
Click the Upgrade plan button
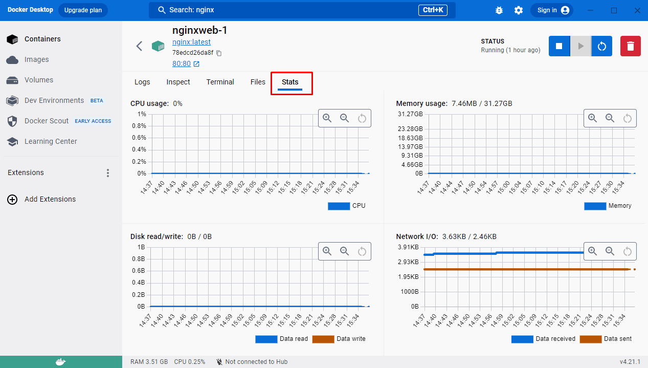pyautogui.click(x=83, y=10)
